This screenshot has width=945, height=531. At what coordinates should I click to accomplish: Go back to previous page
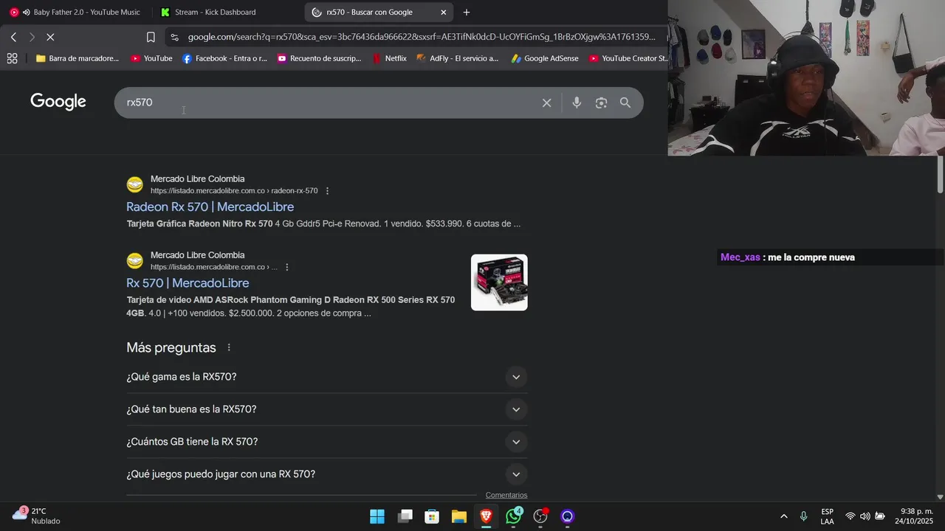point(13,37)
